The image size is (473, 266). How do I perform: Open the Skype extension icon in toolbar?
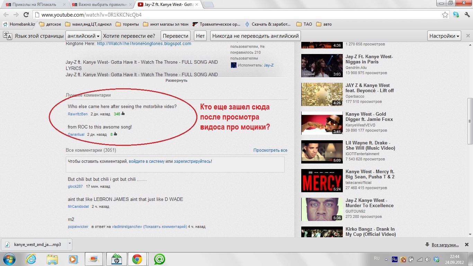(456, 15)
